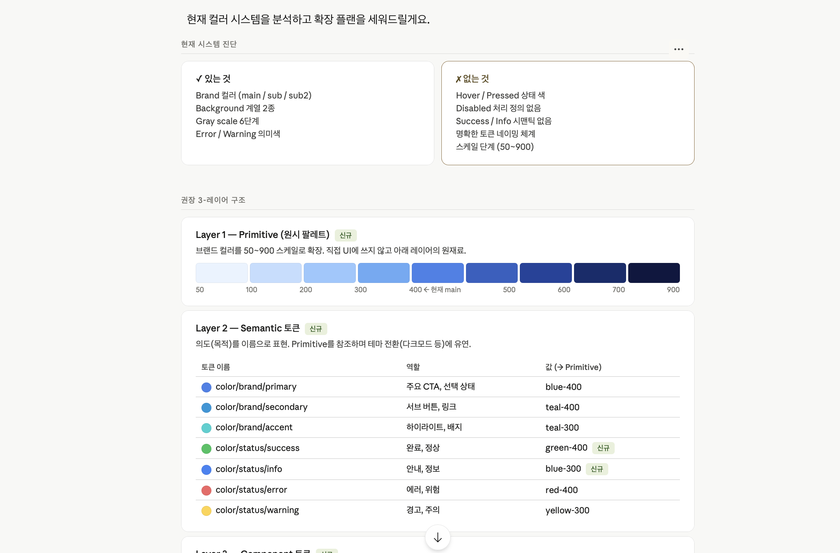This screenshot has height=553, width=840.
Task: Click the 'green-400' value cell
Action: (567, 448)
